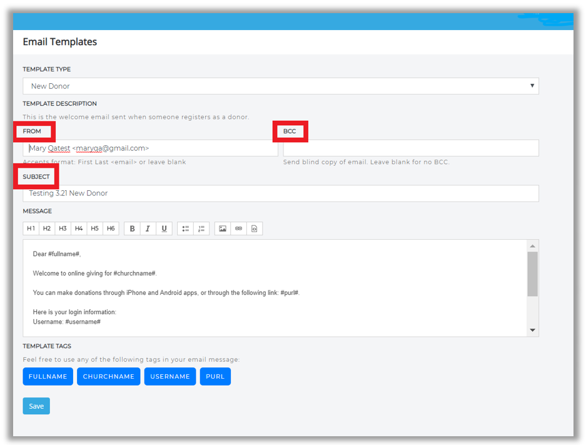586x445 pixels.
Task: Click the Subject input field
Action: (x=281, y=193)
